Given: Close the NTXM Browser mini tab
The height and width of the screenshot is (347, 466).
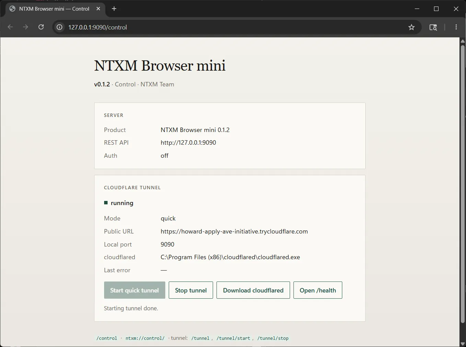Looking at the screenshot, I should (98, 9).
